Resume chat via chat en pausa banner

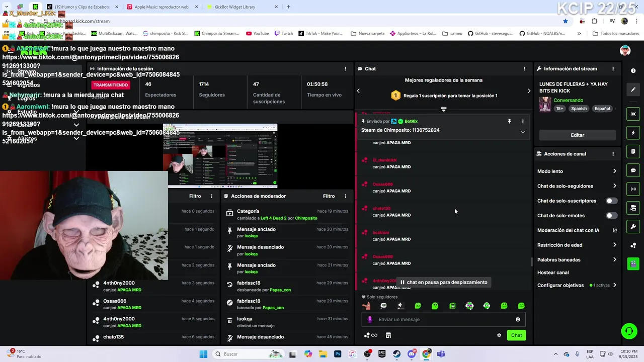[x=443, y=283]
